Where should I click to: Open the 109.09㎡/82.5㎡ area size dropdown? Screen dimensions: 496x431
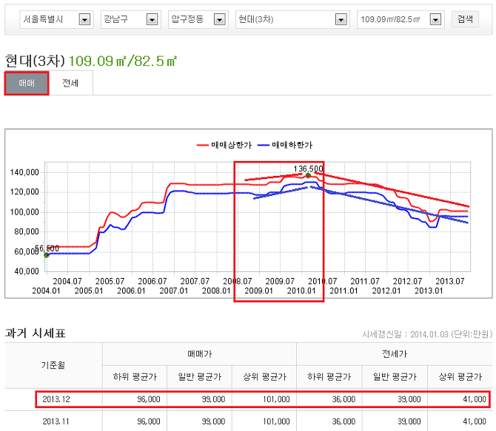pos(401,19)
